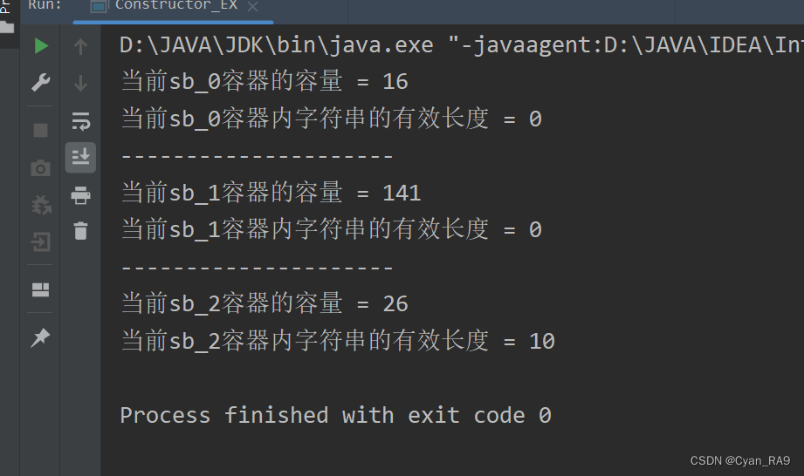This screenshot has width=804, height=476.
Task: Jump up the stack trace arrow
Action: 80,46
